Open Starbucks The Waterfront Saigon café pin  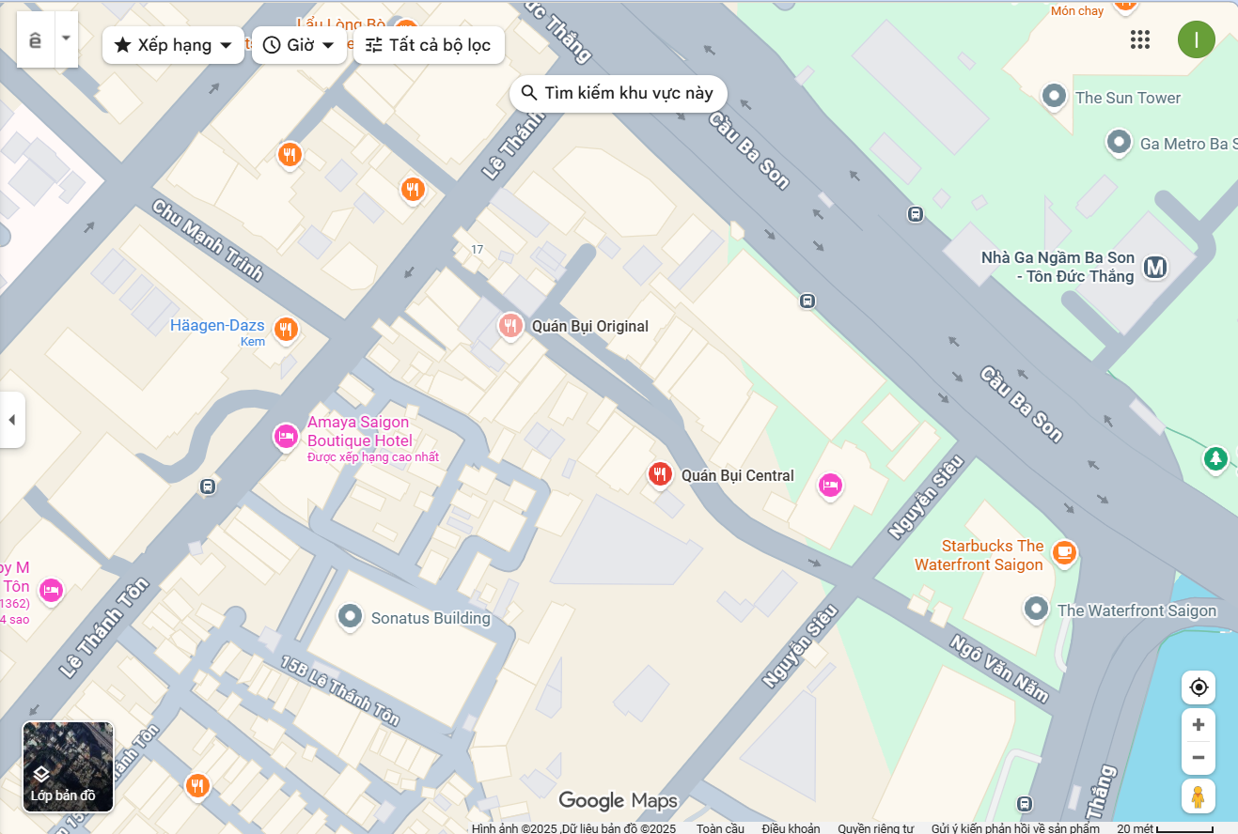1064,552
